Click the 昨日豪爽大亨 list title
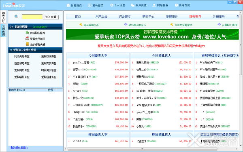The image size is (243, 152). [x=98, y=135]
